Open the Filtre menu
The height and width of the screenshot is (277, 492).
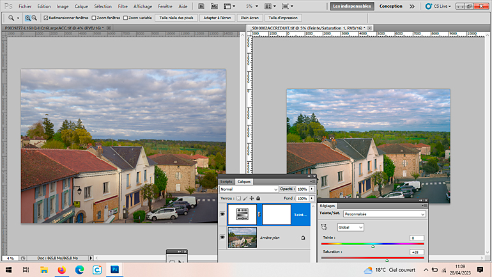click(123, 6)
